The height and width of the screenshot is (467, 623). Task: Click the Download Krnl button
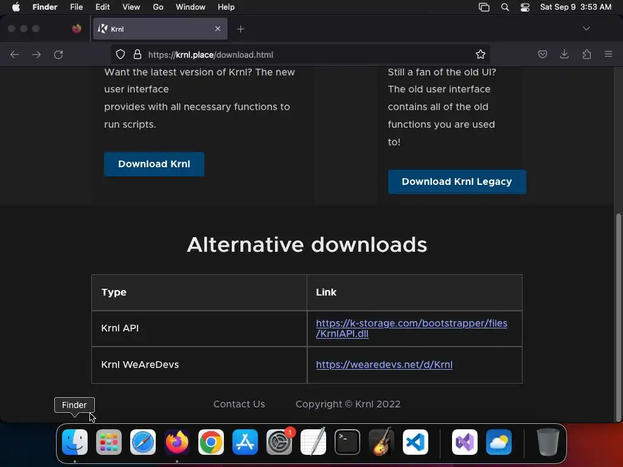[154, 164]
